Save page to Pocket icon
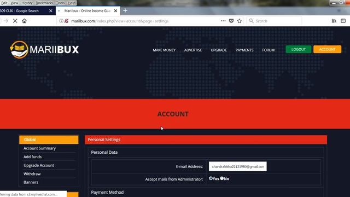 coord(231,21)
